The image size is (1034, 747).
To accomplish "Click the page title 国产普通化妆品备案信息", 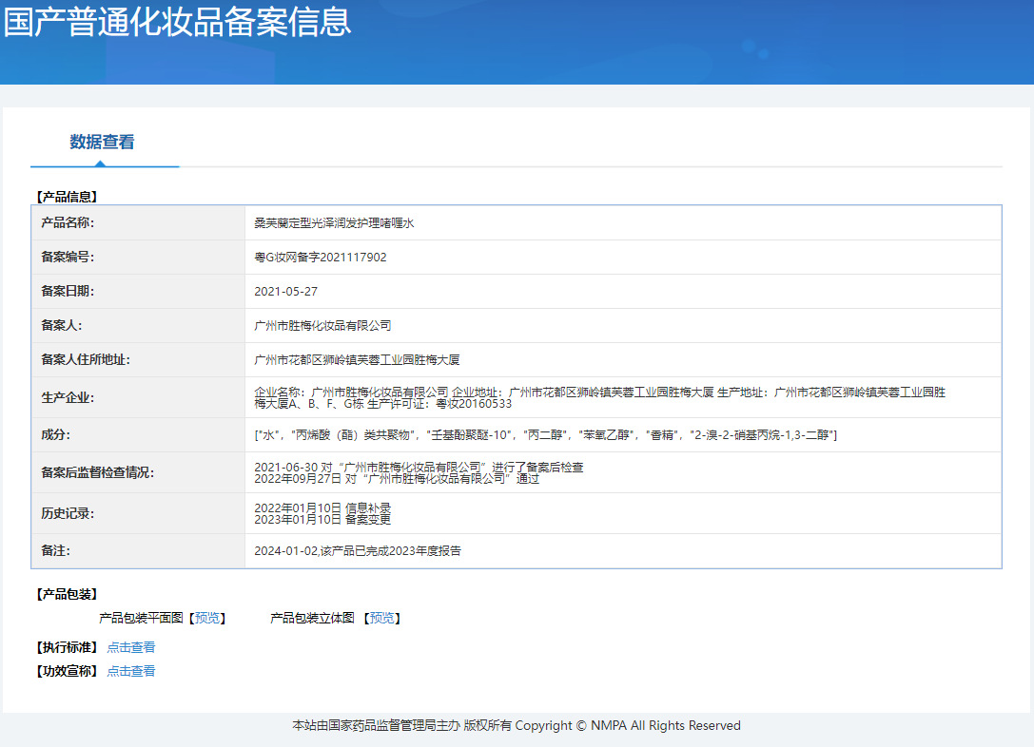I will click(177, 21).
